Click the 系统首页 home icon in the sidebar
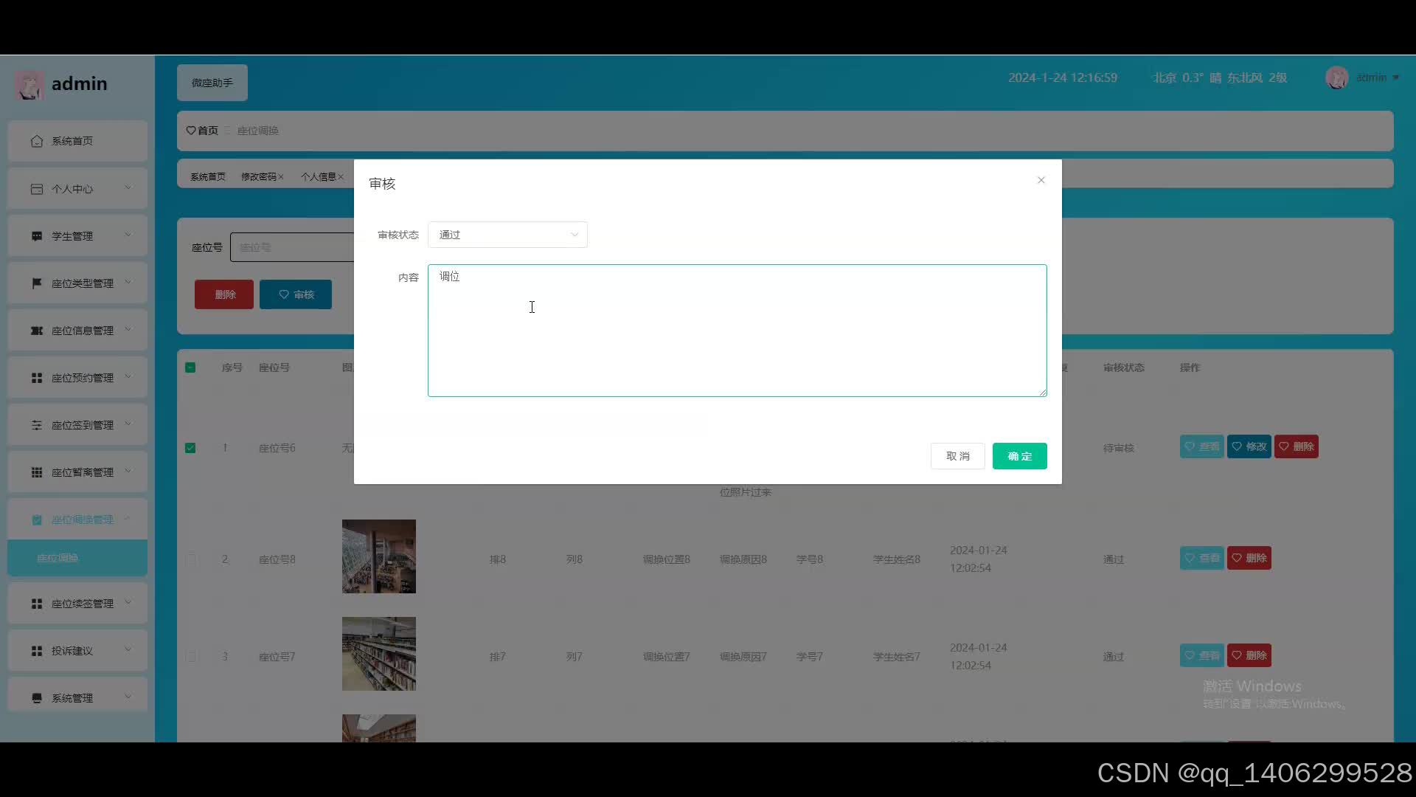 pyautogui.click(x=37, y=141)
